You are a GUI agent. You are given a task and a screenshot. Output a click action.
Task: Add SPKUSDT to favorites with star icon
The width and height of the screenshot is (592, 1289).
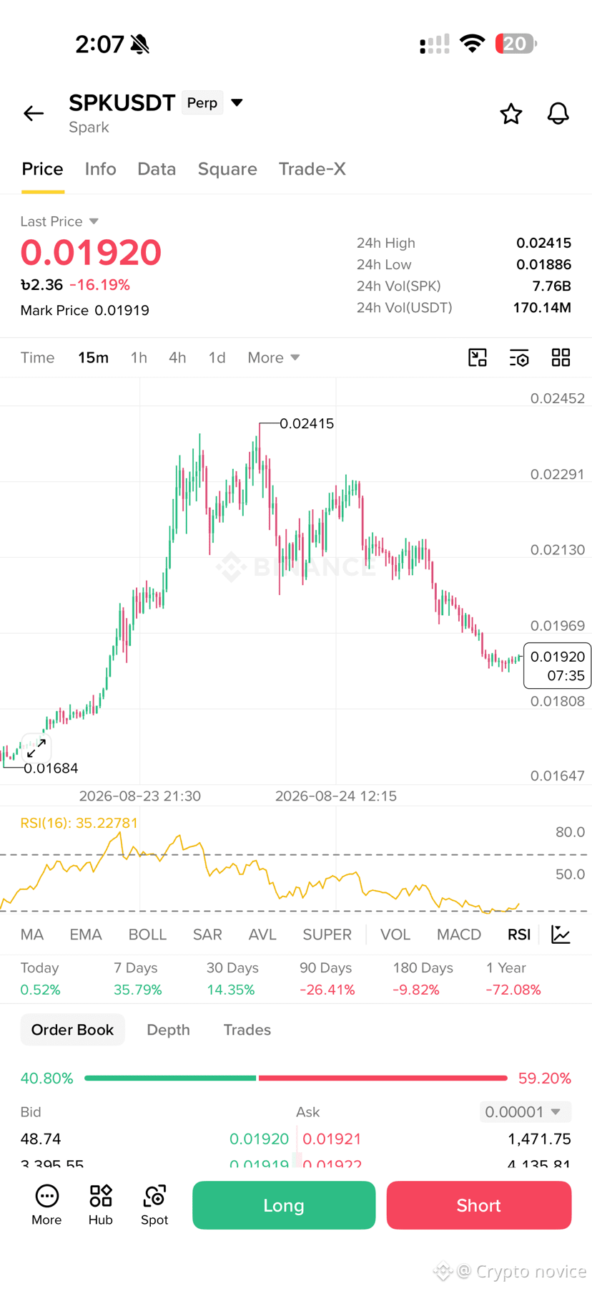tap(510, 113)
